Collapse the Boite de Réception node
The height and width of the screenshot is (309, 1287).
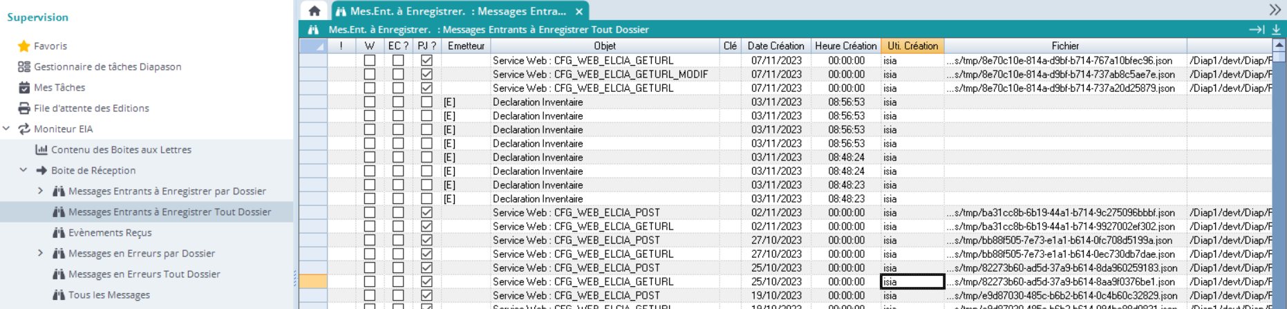point(24,170)
